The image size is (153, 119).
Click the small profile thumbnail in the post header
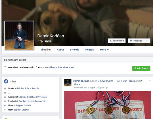pyautogui.click(x=68, y=83)
